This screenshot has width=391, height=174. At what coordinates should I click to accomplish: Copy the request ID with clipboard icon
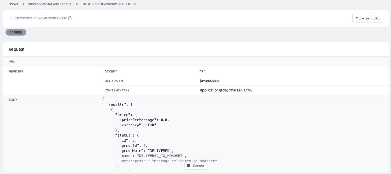tap(70, 18)
